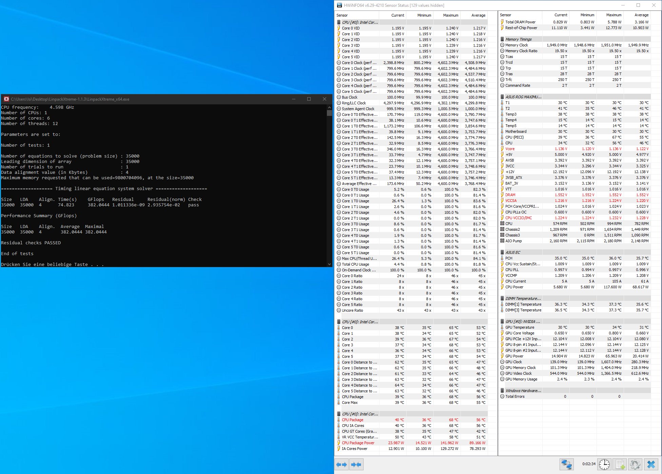
Task: Select the Vcore sensor row
Action: click(x=510, y=149)
